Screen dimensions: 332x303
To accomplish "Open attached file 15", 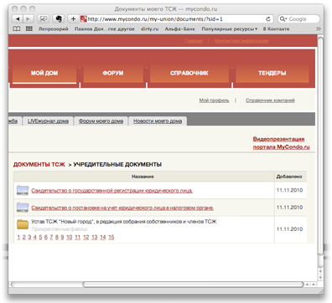I will (x=112, y=237).
